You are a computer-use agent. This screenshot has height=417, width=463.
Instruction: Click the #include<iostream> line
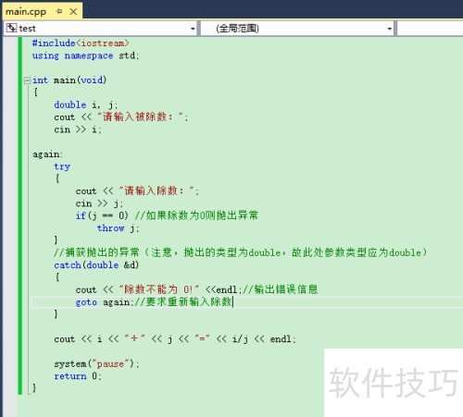[81, 43]
